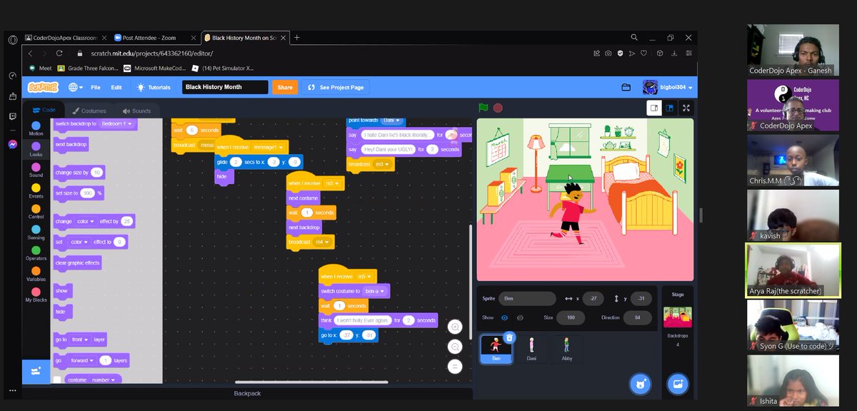Select the Ben sprite thumbnail

[x=496, y=349]
